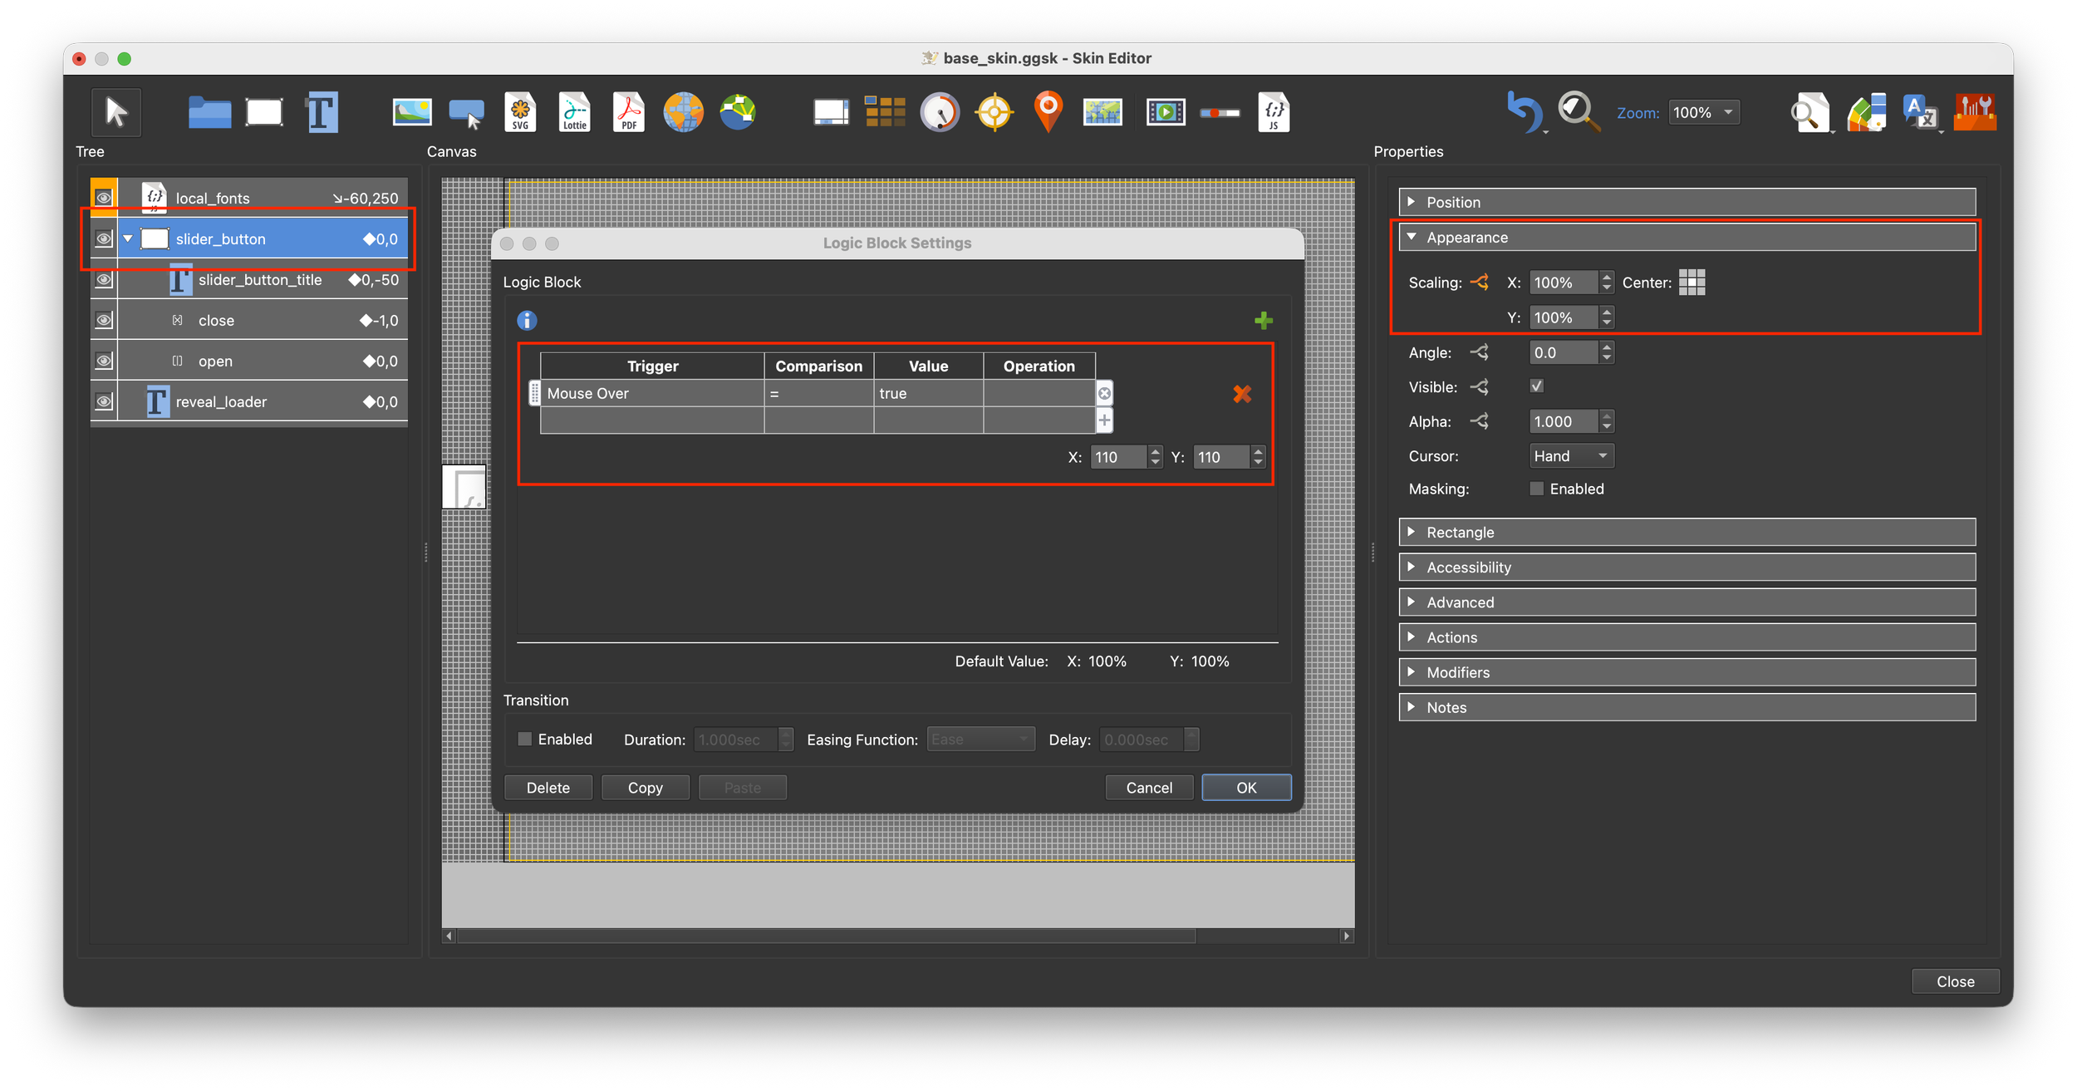The height and width of the screenshot is (1091, 2077).
Task: Click the Scaling logic block icon
Action: [x=1479, y=283]
